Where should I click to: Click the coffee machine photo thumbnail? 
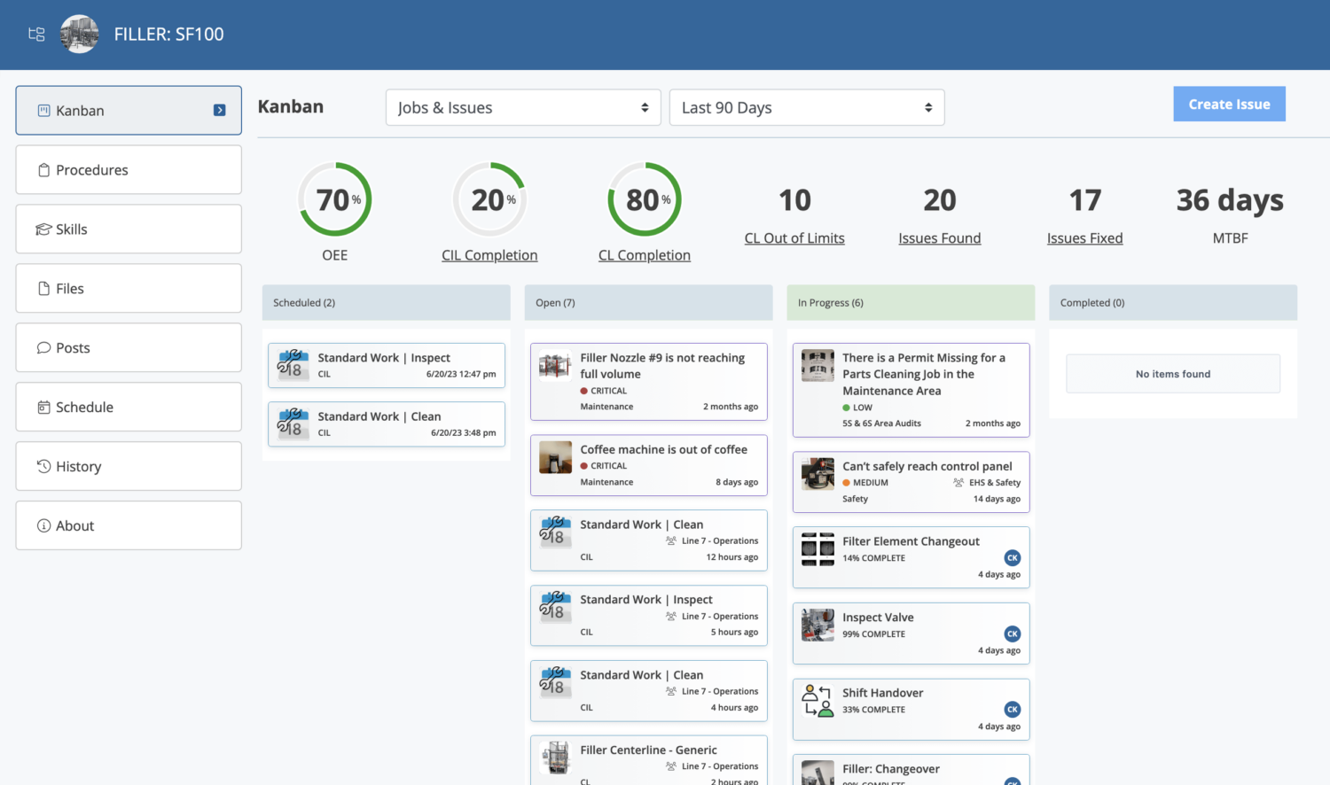555,457
